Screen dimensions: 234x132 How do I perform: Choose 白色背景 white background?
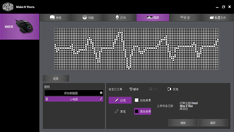tap(143, 100)
